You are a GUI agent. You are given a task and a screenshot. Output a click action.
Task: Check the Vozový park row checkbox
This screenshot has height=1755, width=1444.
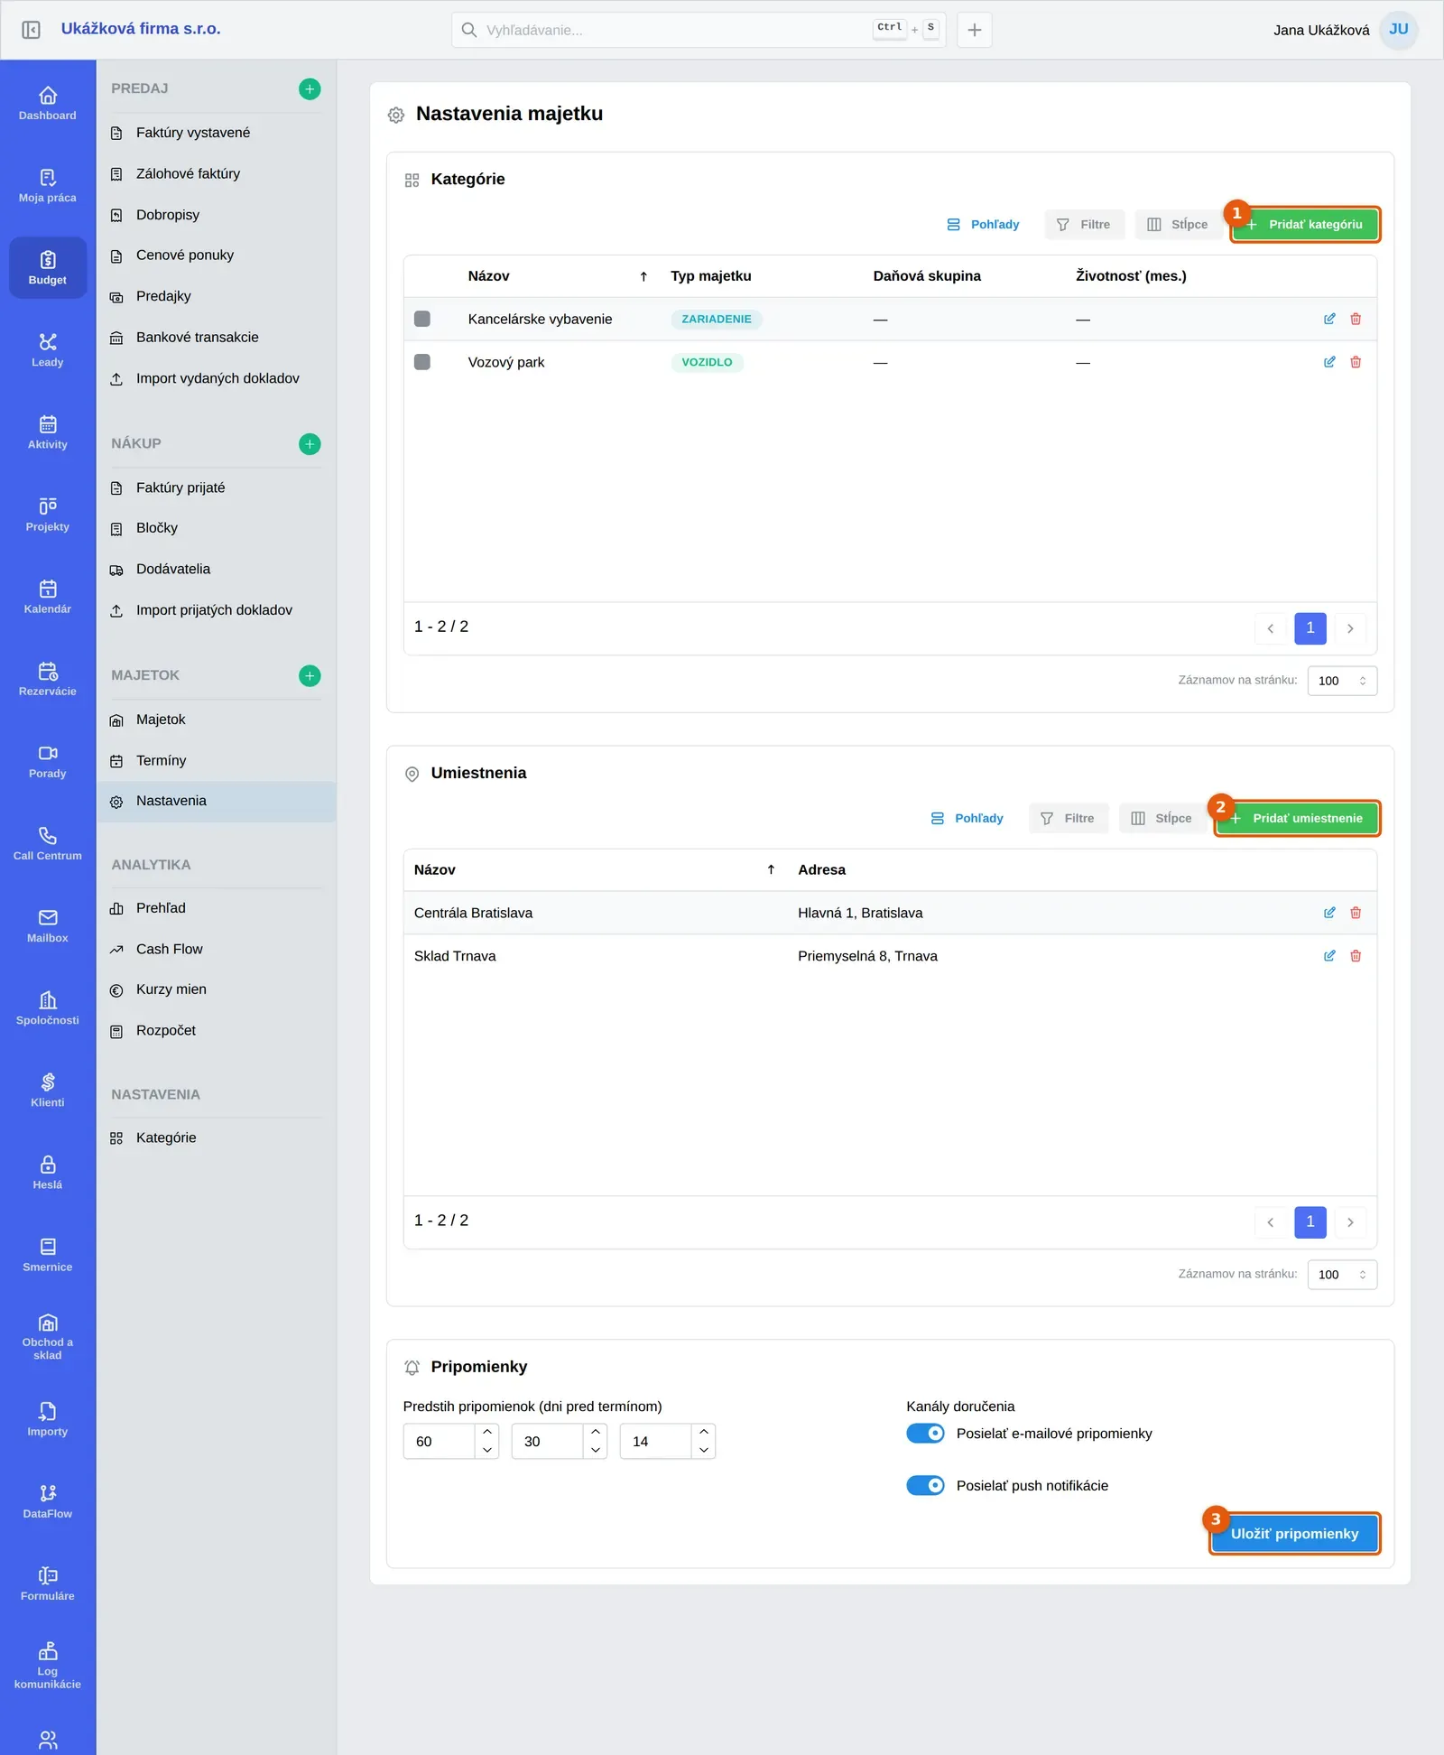(x=421, y=362)
